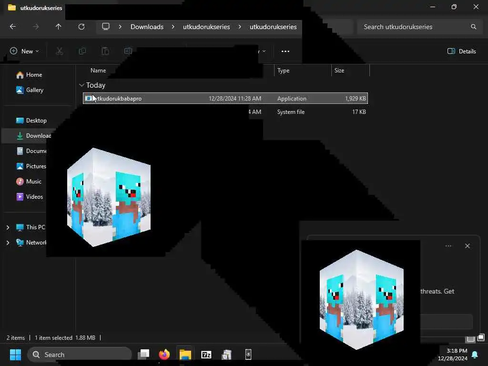Expand chevron before Downloads breadcrumb
488x366 pixels.
pos(120,27)
